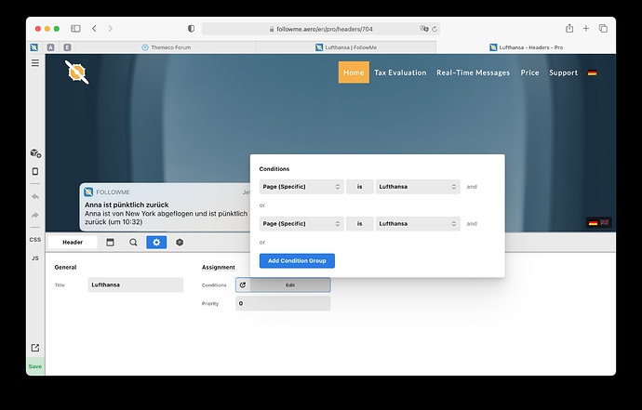The height and width of the screenshot is (410, 642).
Task: Click Add Condition Group button
Action: pos(297,260)
